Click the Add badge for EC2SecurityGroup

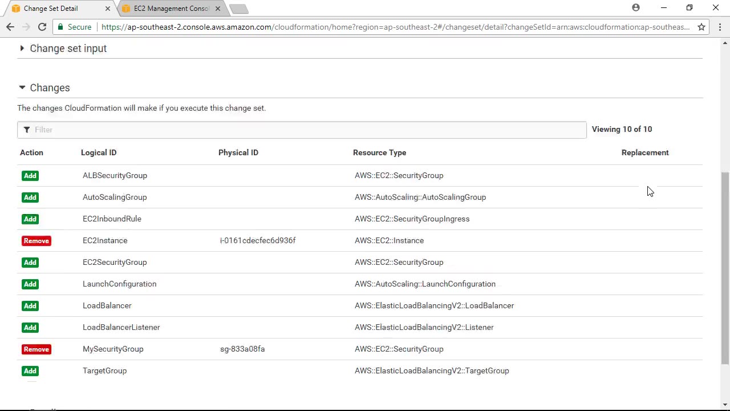point(30,263)
